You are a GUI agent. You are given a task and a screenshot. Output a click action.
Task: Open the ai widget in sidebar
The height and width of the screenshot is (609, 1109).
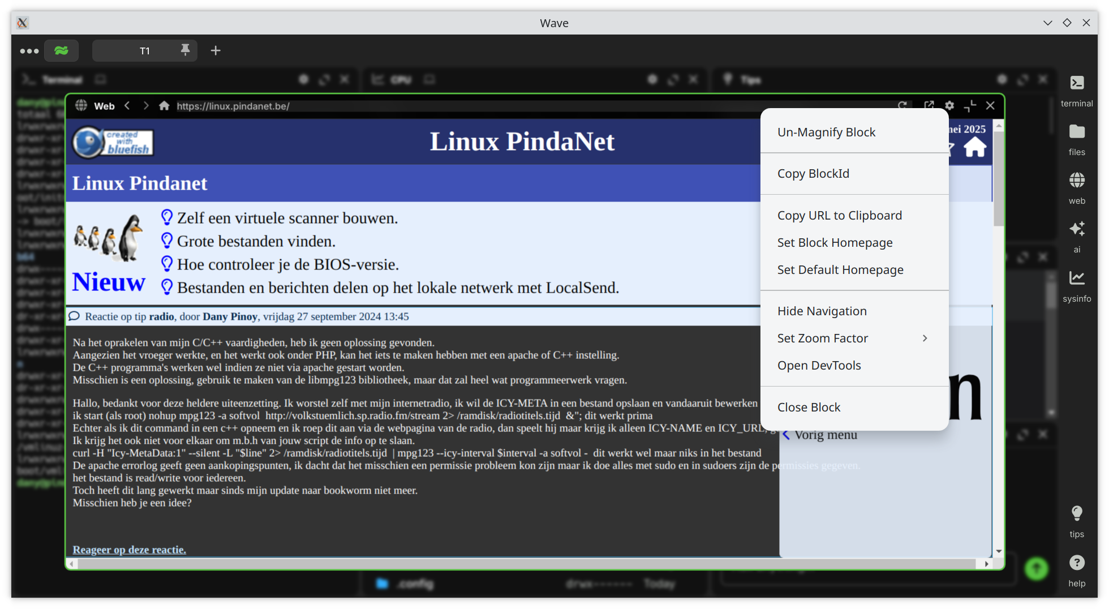click(1077, 237)
